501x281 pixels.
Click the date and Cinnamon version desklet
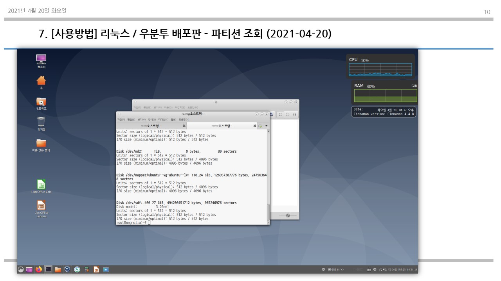pyautogui.click(x=384, y=112)
